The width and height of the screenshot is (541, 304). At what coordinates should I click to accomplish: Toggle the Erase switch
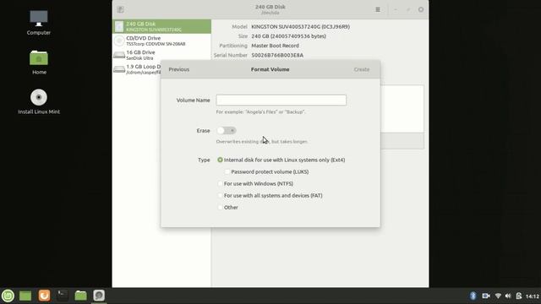click(227, 130)
